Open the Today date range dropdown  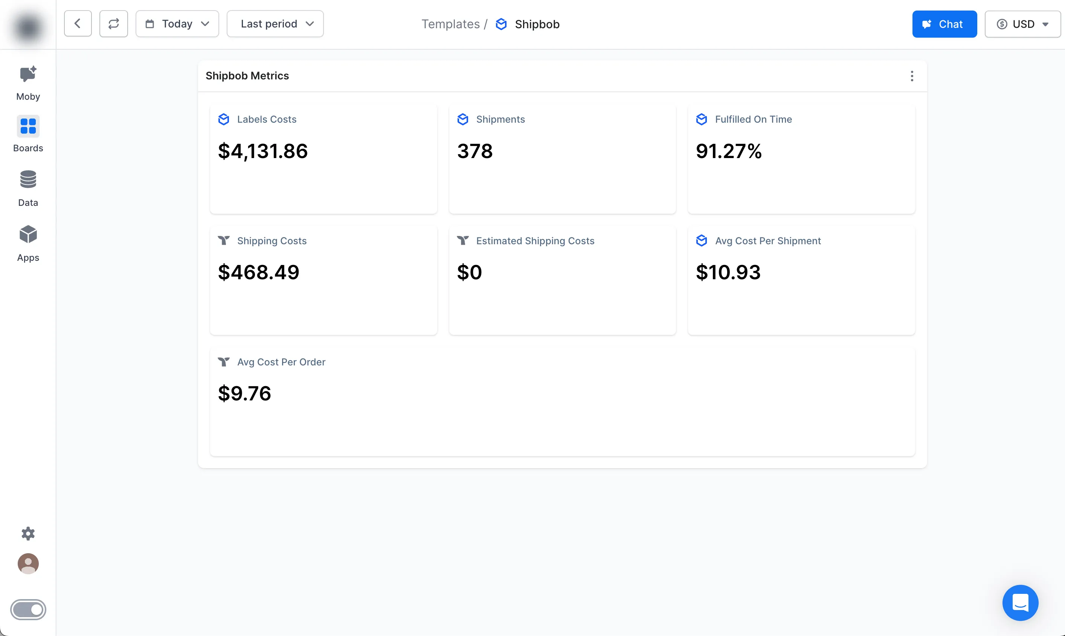tap(177, 24)
